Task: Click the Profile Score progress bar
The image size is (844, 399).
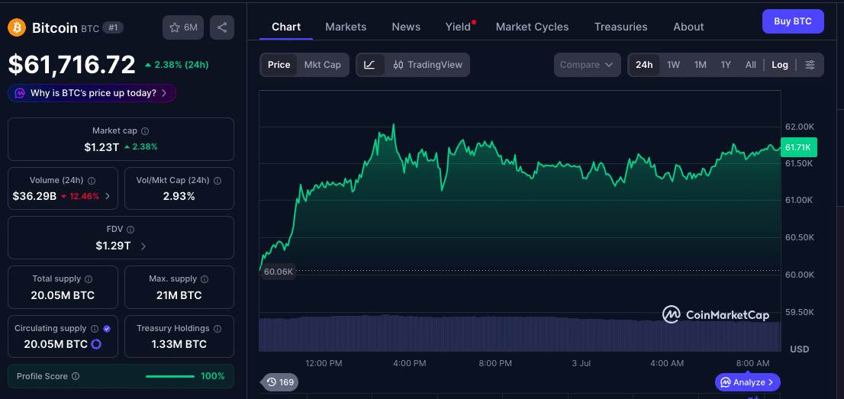Action: click(x=170, y=376)
